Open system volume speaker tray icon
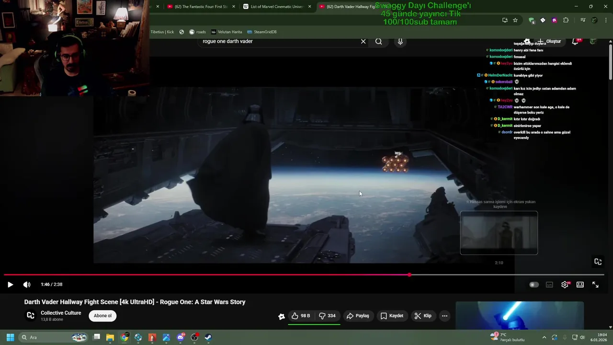This screenshot has height=345, width=613. [582, 337]
